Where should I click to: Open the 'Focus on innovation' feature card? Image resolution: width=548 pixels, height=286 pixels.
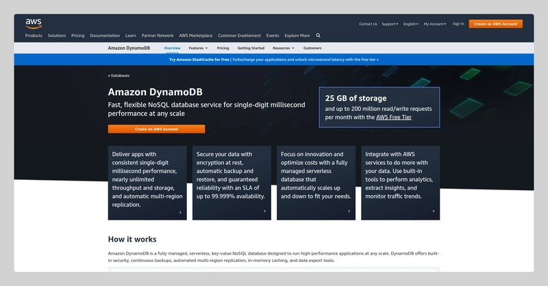316,183
